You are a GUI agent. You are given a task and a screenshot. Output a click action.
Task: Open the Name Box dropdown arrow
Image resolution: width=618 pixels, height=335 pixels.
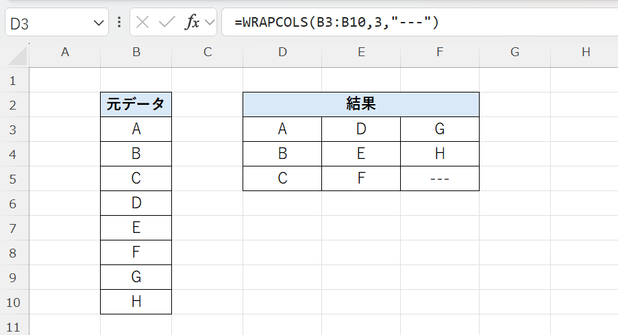(97, 23)
